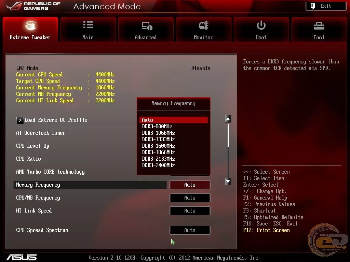Click the F12: Print Screen hint
This screenshot has height=262, width=350.
click(266, 230)
